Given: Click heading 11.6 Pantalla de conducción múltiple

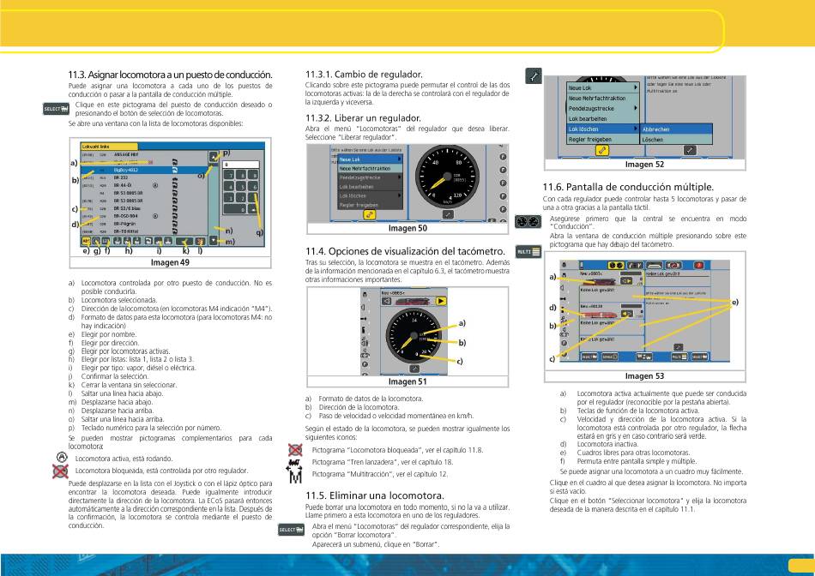Looking at the screenshot, I should coord(628,187).
